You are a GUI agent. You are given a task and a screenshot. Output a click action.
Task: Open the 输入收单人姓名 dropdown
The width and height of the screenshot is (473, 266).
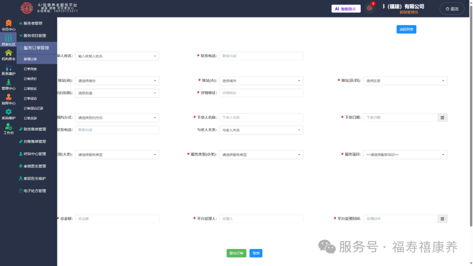(117, 56)
